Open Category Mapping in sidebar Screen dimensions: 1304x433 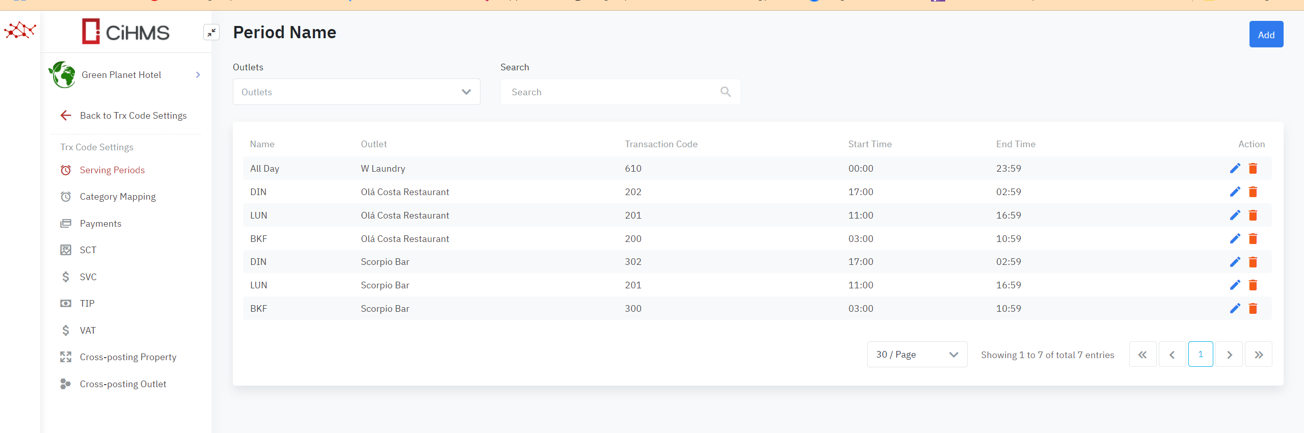(x=117, y=197)
